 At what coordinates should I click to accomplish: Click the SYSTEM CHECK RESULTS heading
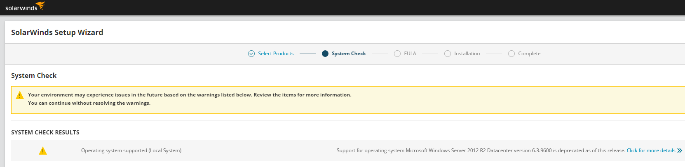[x=45, y=132]
